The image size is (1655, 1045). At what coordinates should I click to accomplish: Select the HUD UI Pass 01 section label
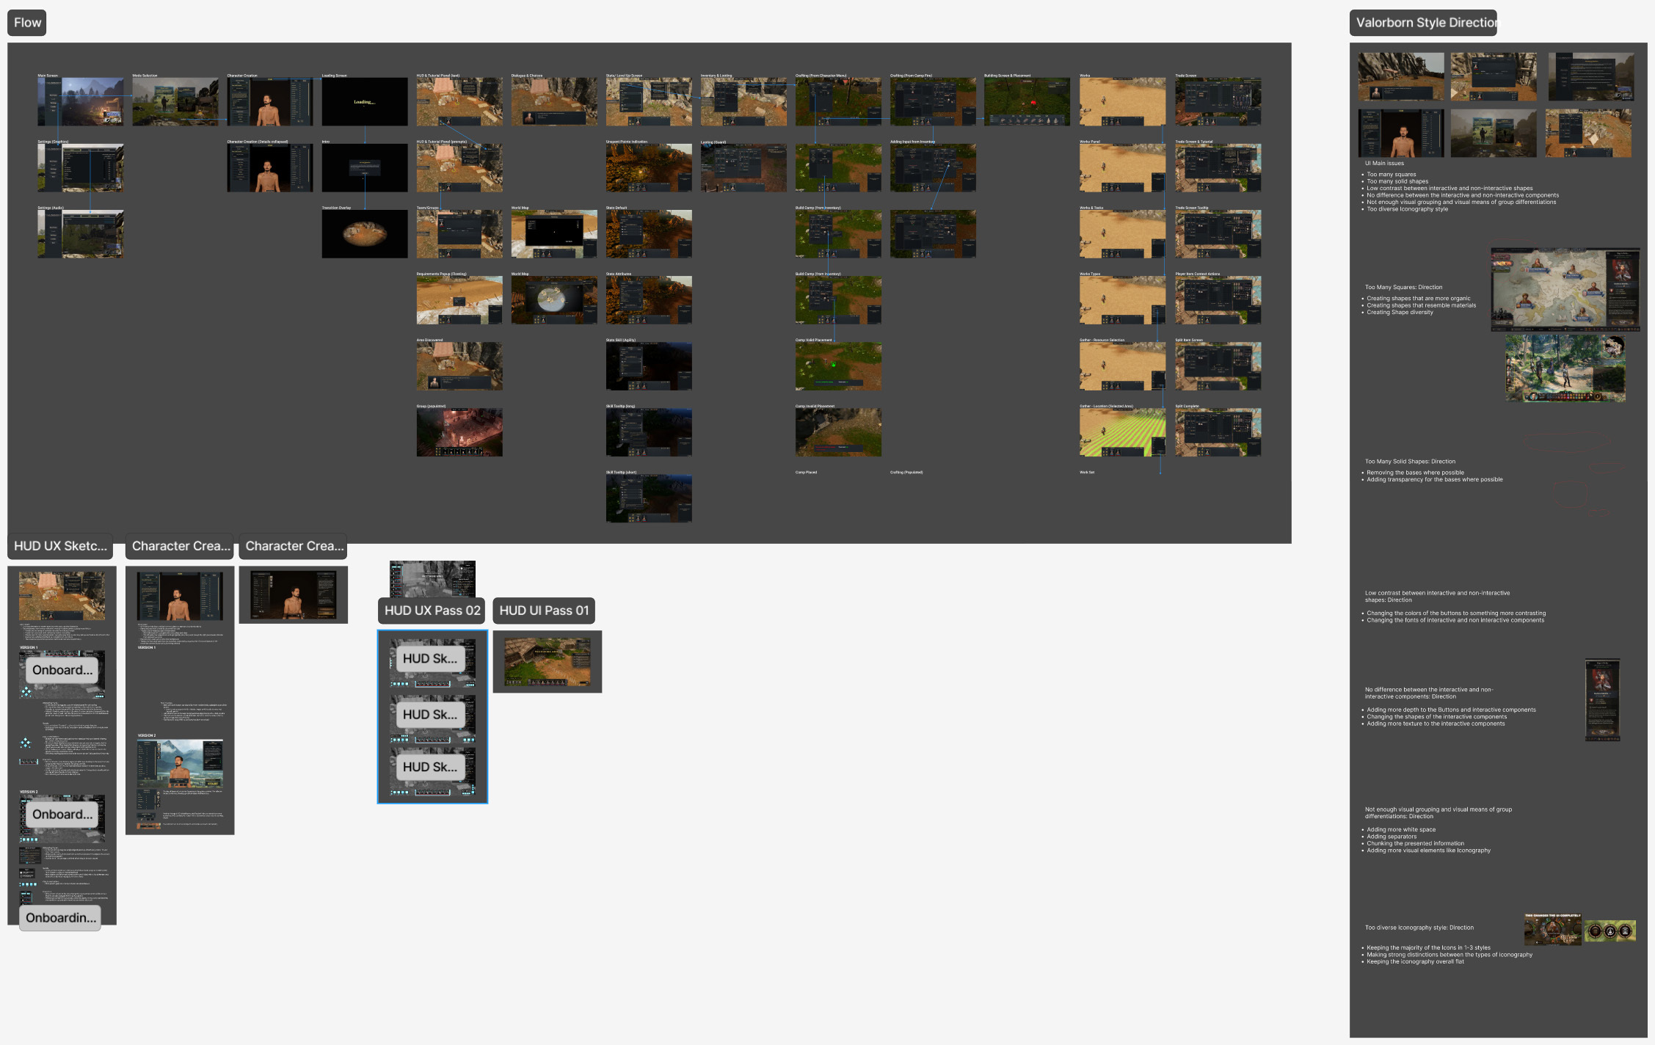pyautogui.click(x=544, y=611)
